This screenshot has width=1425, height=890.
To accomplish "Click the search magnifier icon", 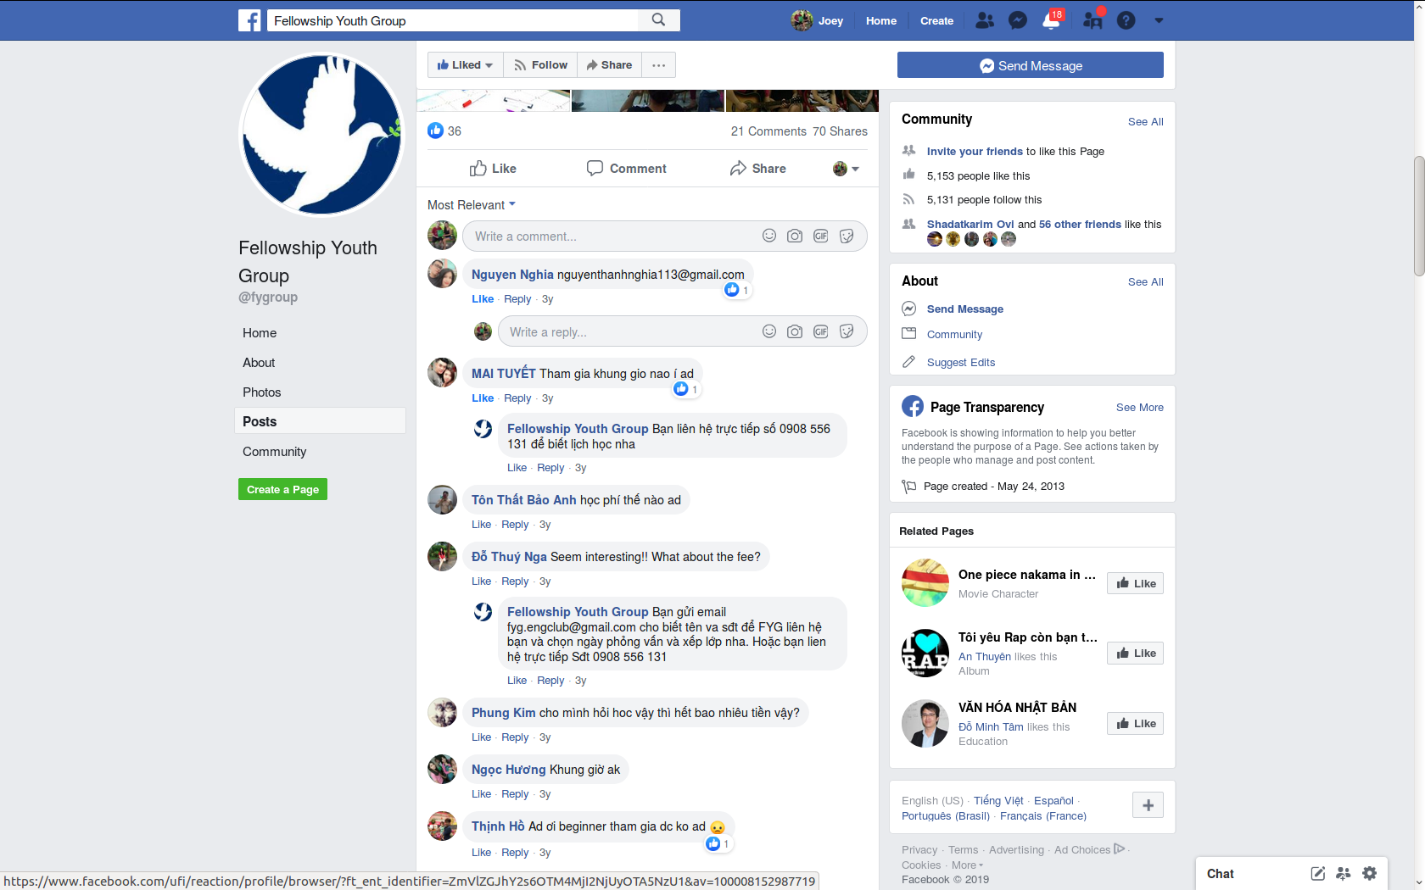I will (x=659, y=19).
